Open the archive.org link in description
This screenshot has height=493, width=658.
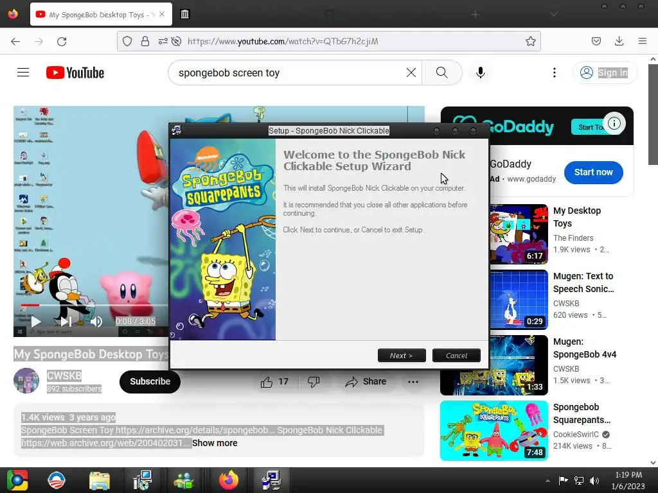click(x=195, y=430)
